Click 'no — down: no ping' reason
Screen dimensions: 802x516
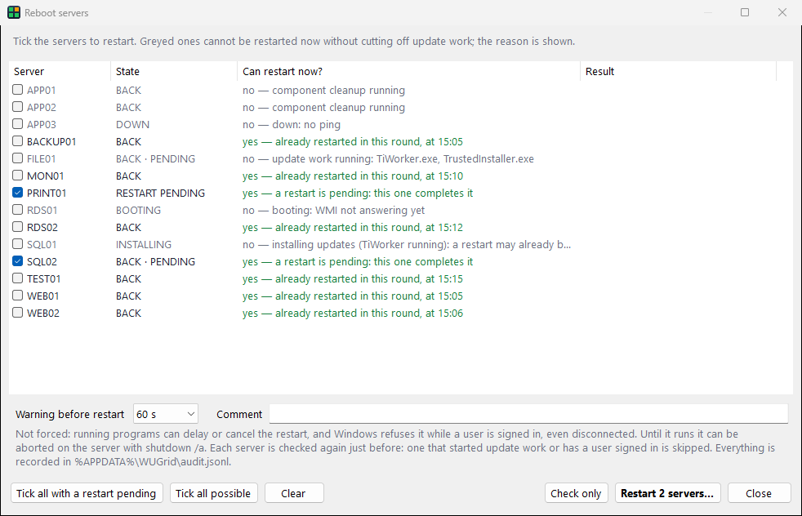click(x=292, y=124)
